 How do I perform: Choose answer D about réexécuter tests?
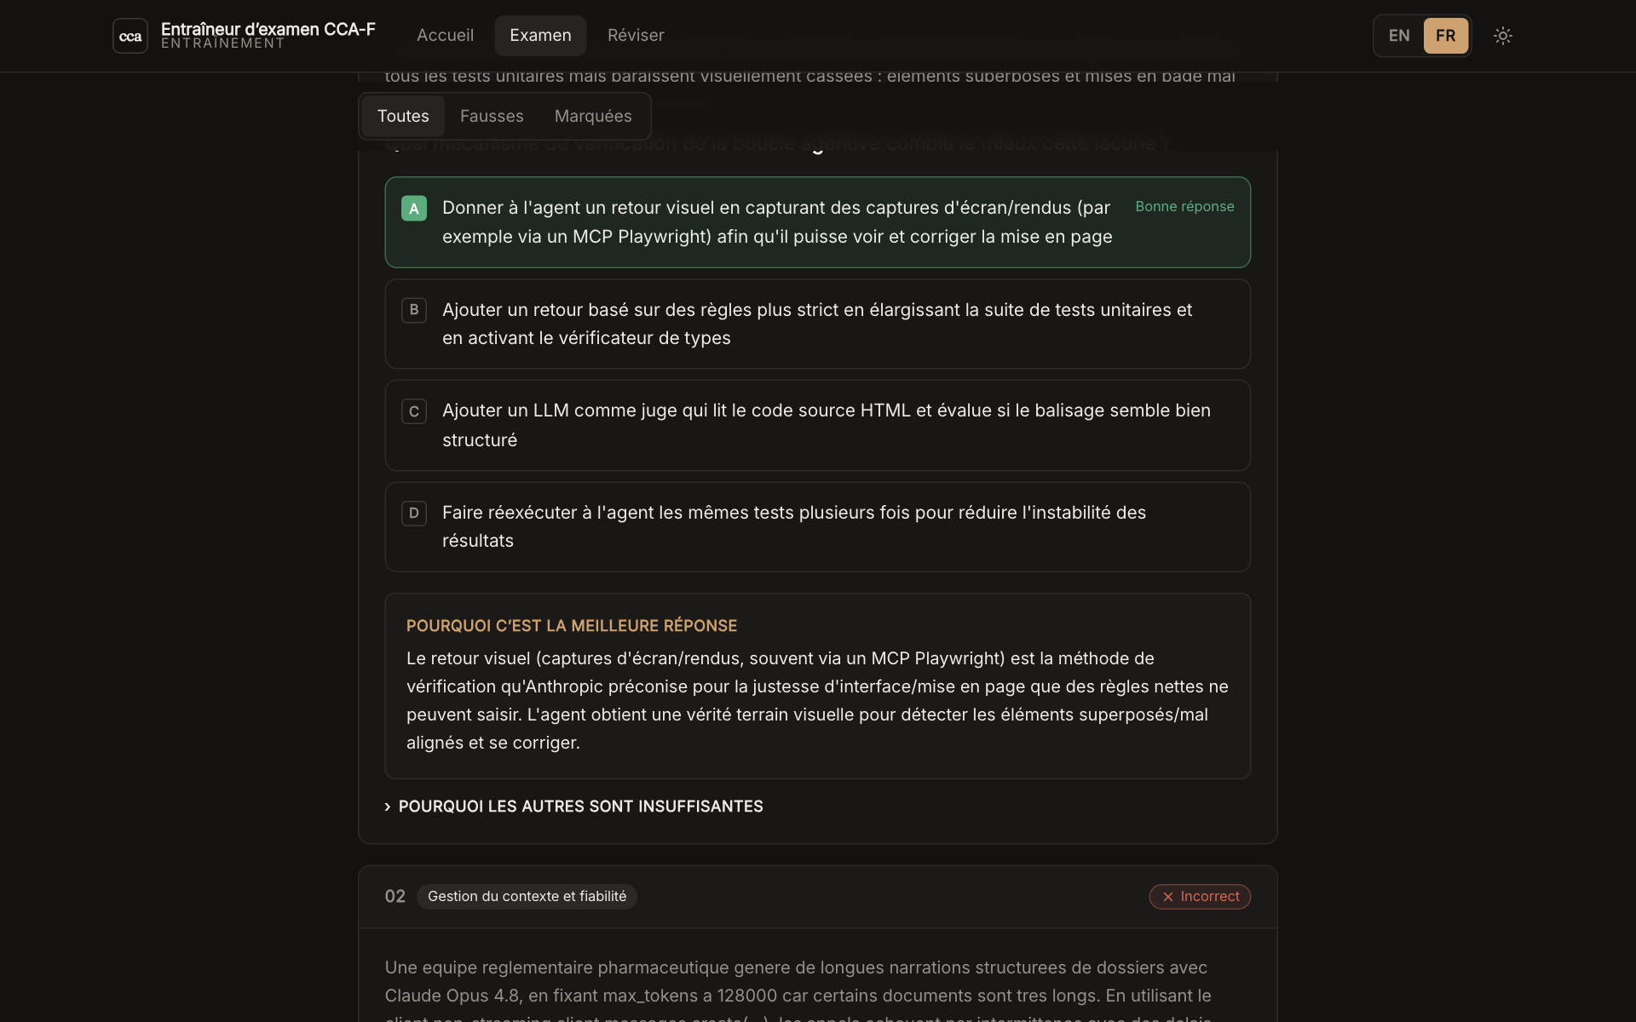[818, 526]
